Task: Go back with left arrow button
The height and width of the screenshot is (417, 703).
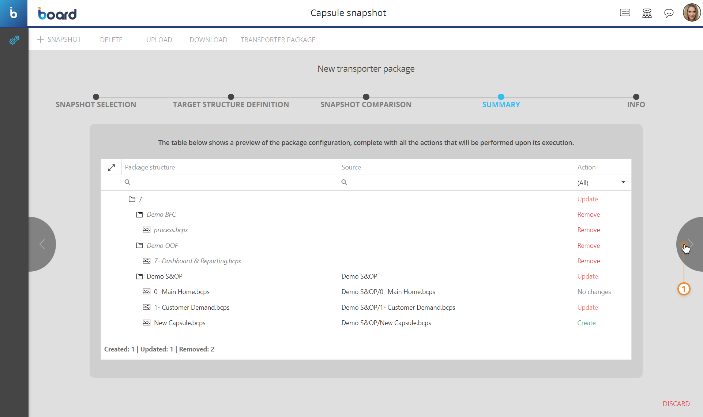Action: pyautogui.click(x=42, y=244)
